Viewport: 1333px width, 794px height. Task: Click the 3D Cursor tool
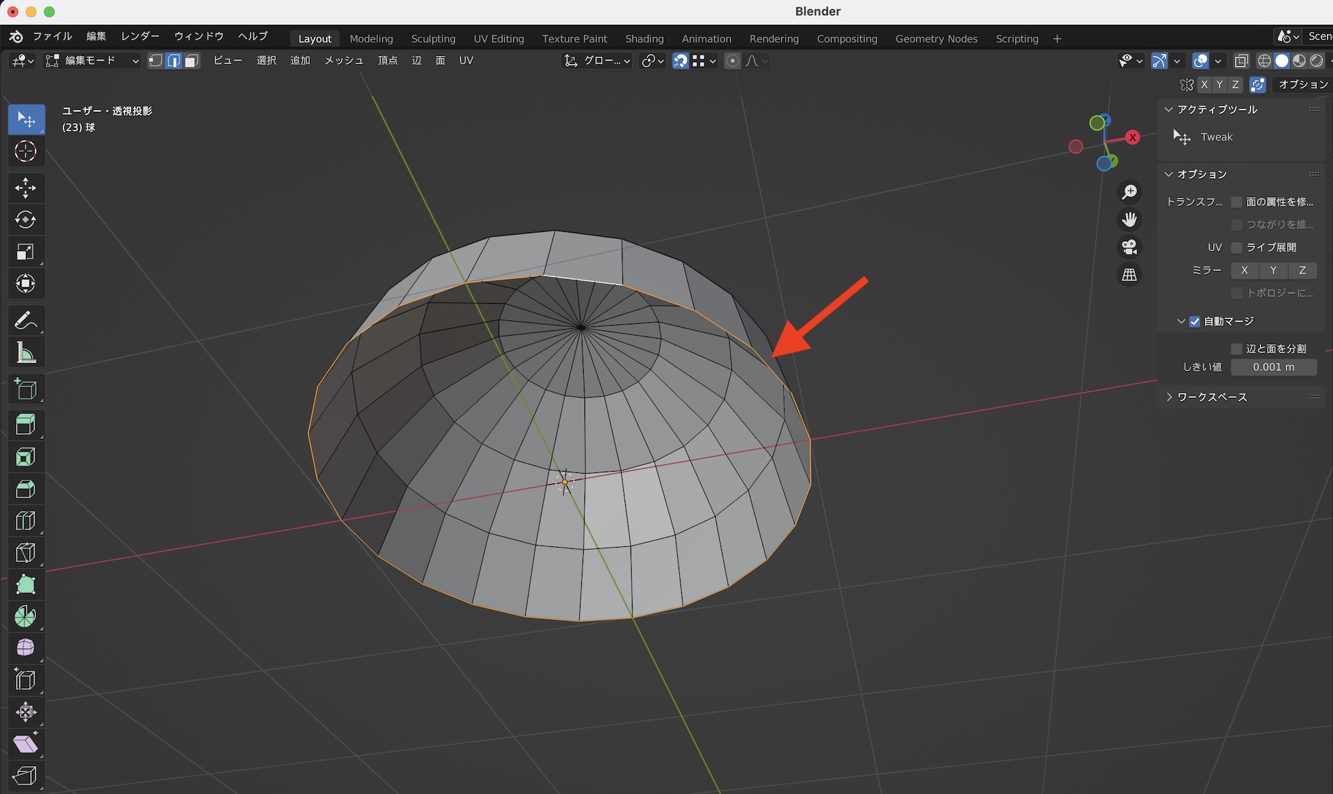(x=25, y=151)
